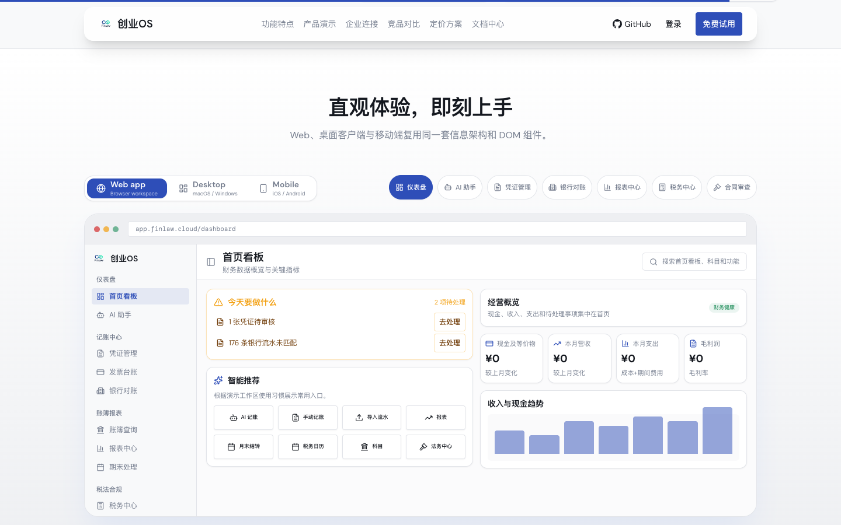Click the 创业OS logo in top navbar
841x525 pixels.
coord(126,24)
